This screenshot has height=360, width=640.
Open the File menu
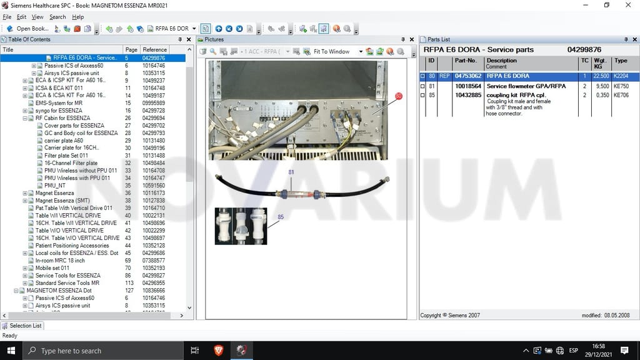[7, 17]
